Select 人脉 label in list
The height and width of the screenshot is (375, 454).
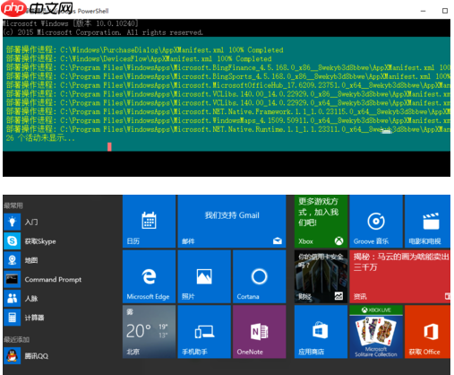coord(31,299)
